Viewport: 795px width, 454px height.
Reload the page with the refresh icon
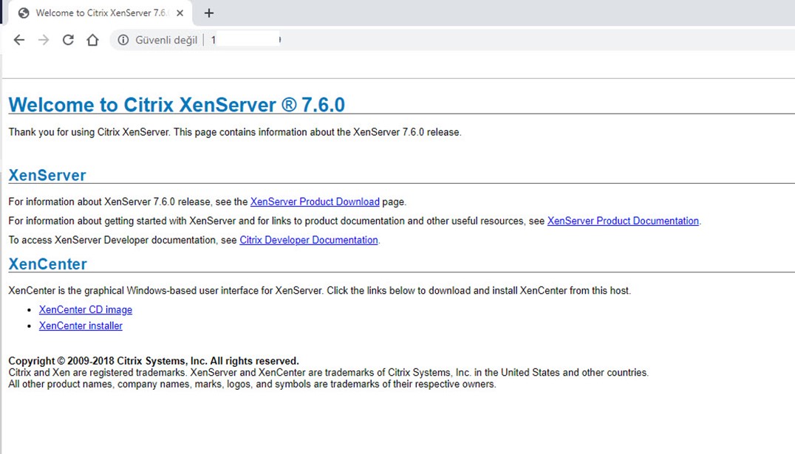68,40
